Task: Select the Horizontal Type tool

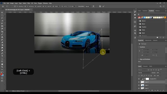Action: click(x=2, y=56)
